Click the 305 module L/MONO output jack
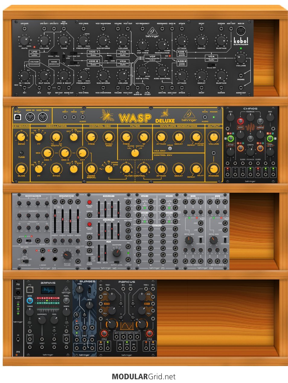The image size is (288, 383). pos(43,259)
